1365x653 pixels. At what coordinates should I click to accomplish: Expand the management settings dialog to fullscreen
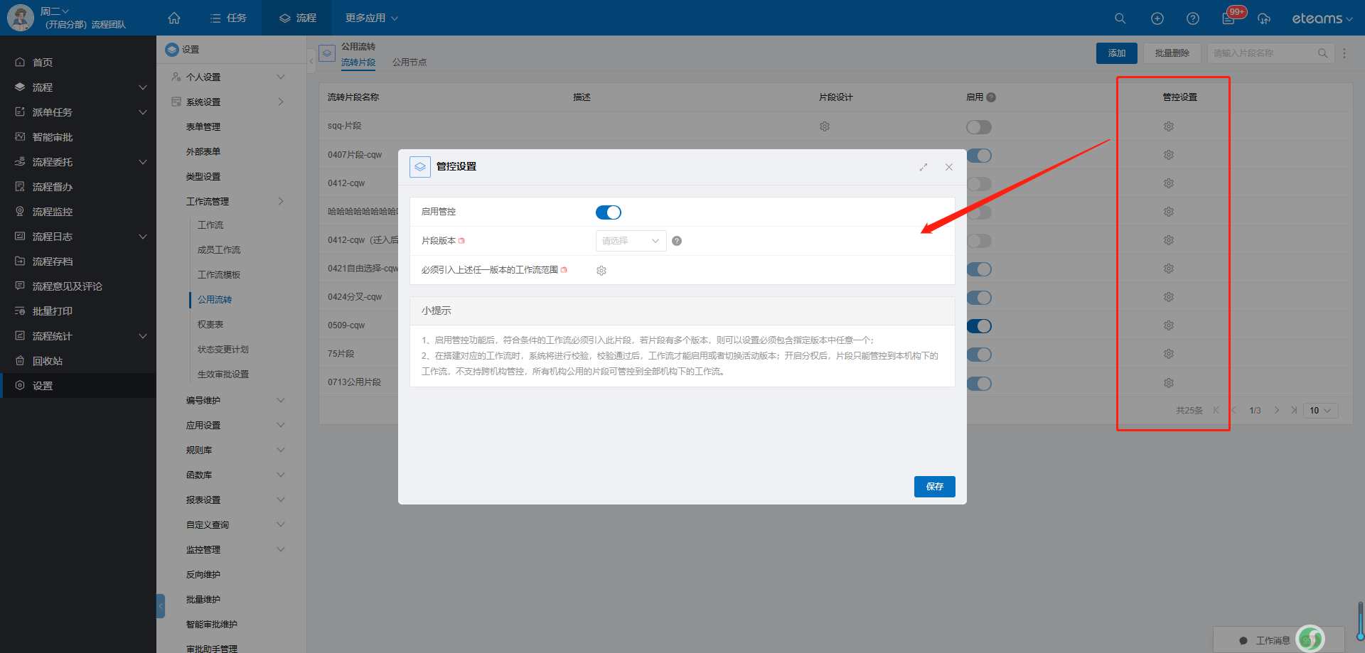point(924,167)
